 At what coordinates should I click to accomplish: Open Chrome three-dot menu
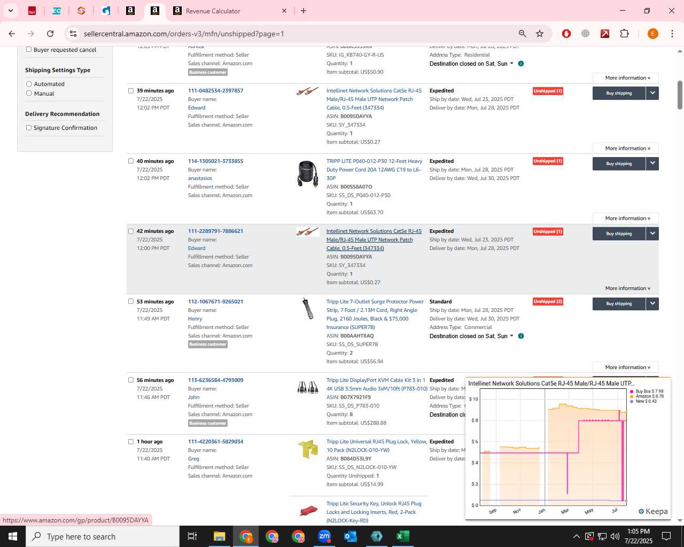pos(672,34)
